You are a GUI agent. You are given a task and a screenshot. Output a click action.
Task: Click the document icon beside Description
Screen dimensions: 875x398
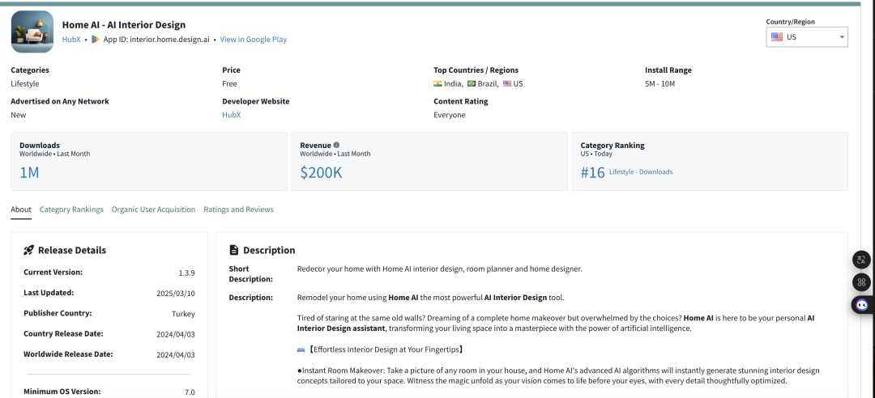(x=234, y=250)
